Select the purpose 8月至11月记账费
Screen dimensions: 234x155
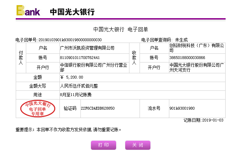point(76,95)
